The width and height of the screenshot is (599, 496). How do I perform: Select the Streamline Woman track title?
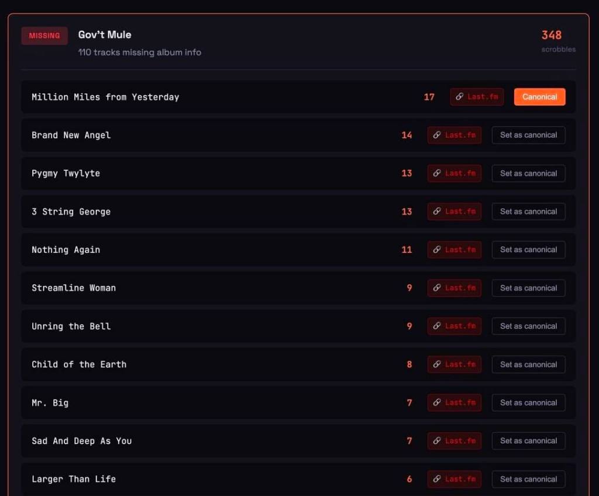74,288
